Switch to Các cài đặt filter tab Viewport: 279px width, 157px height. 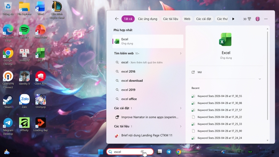(204, 19)
